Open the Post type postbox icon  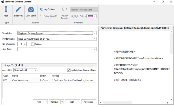[6, 9]
